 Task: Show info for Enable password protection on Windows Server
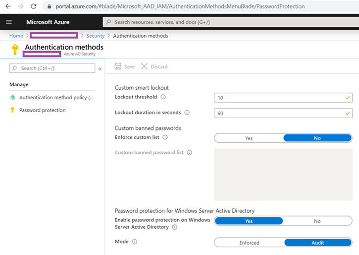pyautogui.click(x=174, y=227)
